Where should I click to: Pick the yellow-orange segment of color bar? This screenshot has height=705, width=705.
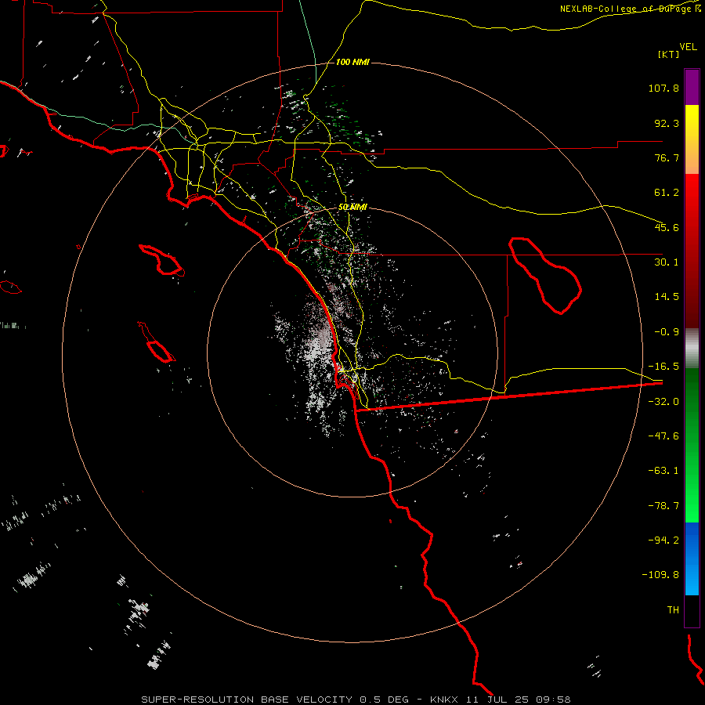(x=692, y=139)
